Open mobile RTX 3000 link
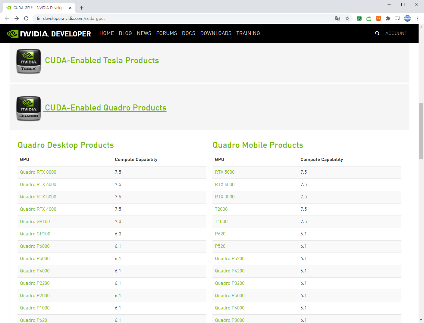Screen dimensions: 424x323 225,197
